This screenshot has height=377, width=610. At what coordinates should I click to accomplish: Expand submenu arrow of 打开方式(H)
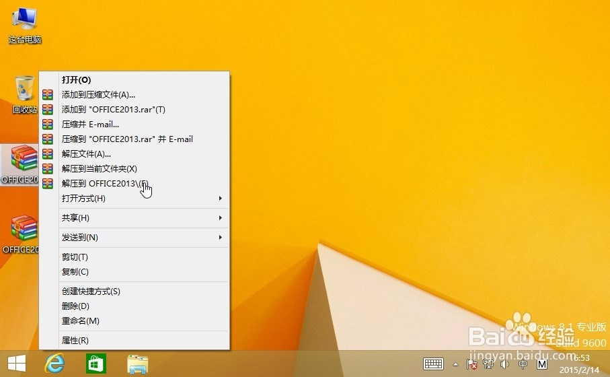coord(220,198)
